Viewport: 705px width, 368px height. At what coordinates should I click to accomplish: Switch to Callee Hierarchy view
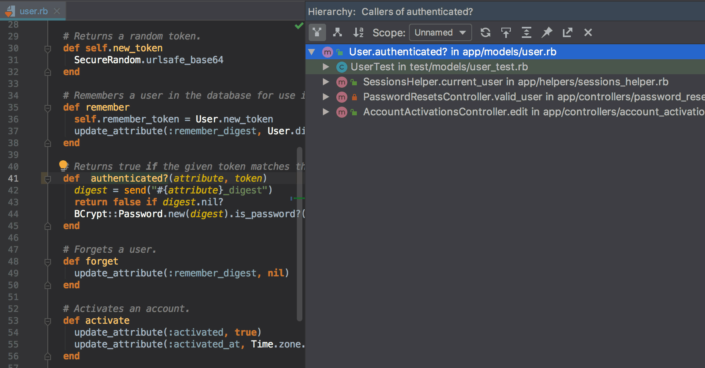337,32
